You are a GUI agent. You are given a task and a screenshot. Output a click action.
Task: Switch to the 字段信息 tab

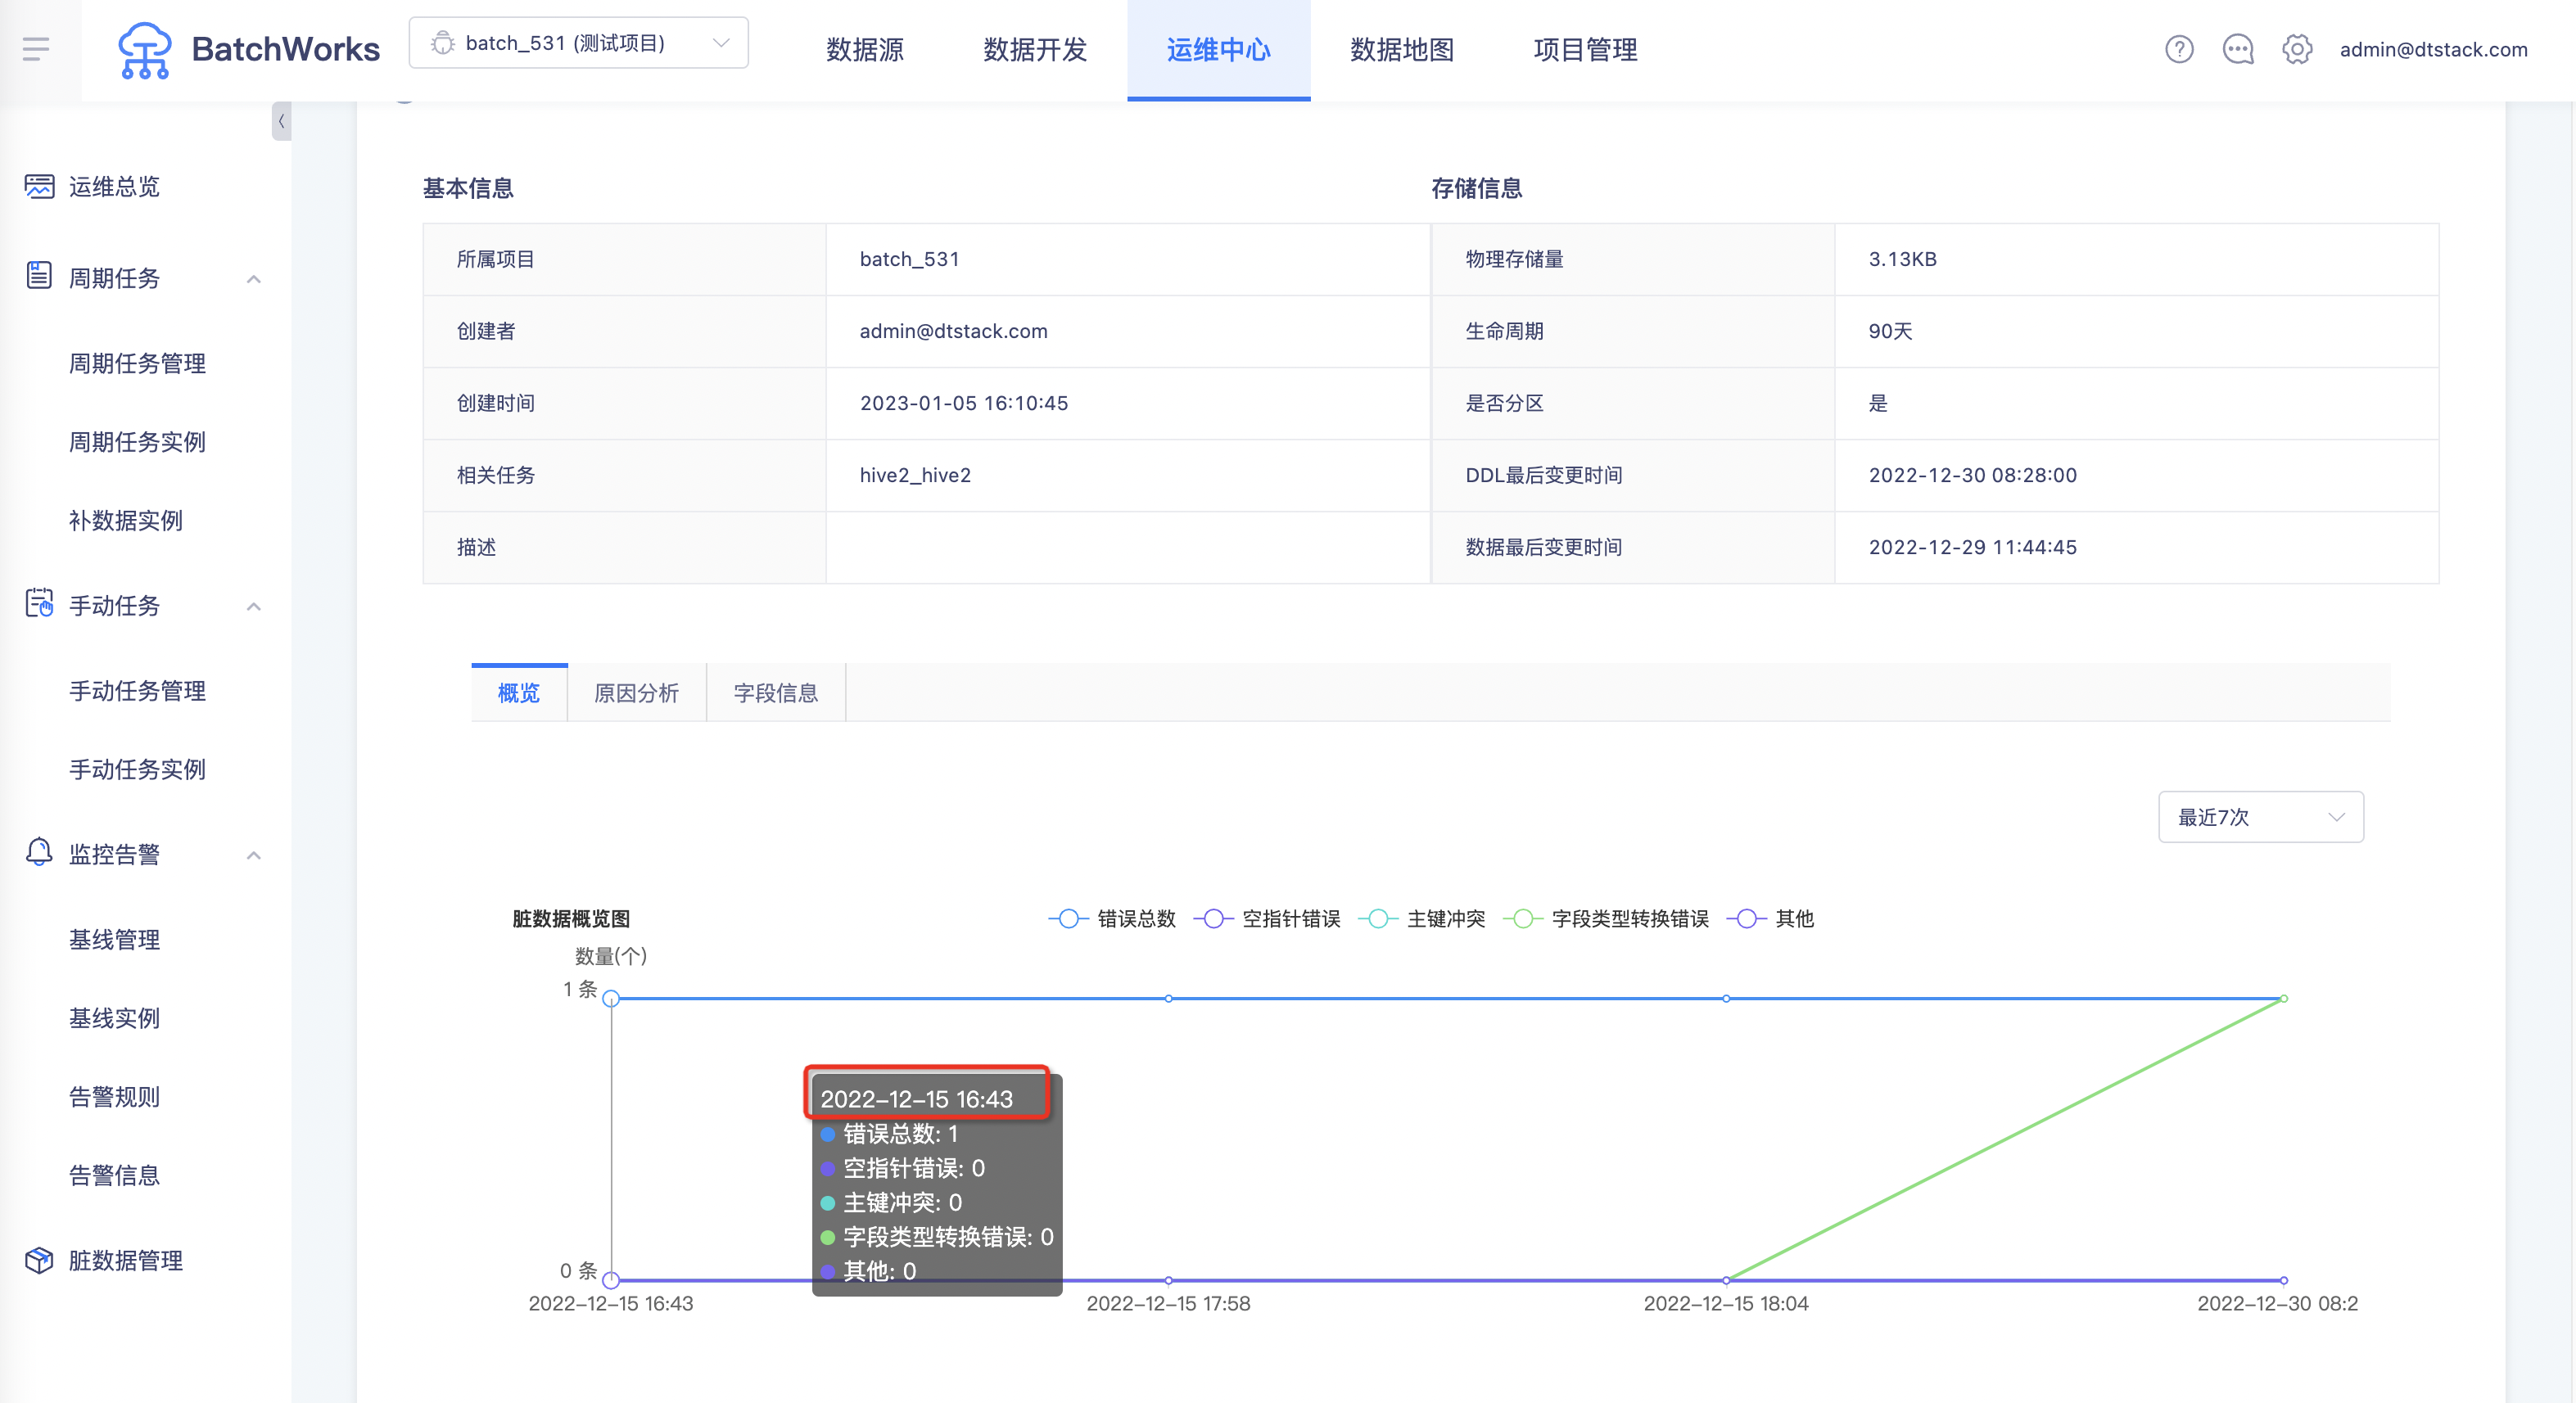tap(776, 693)
